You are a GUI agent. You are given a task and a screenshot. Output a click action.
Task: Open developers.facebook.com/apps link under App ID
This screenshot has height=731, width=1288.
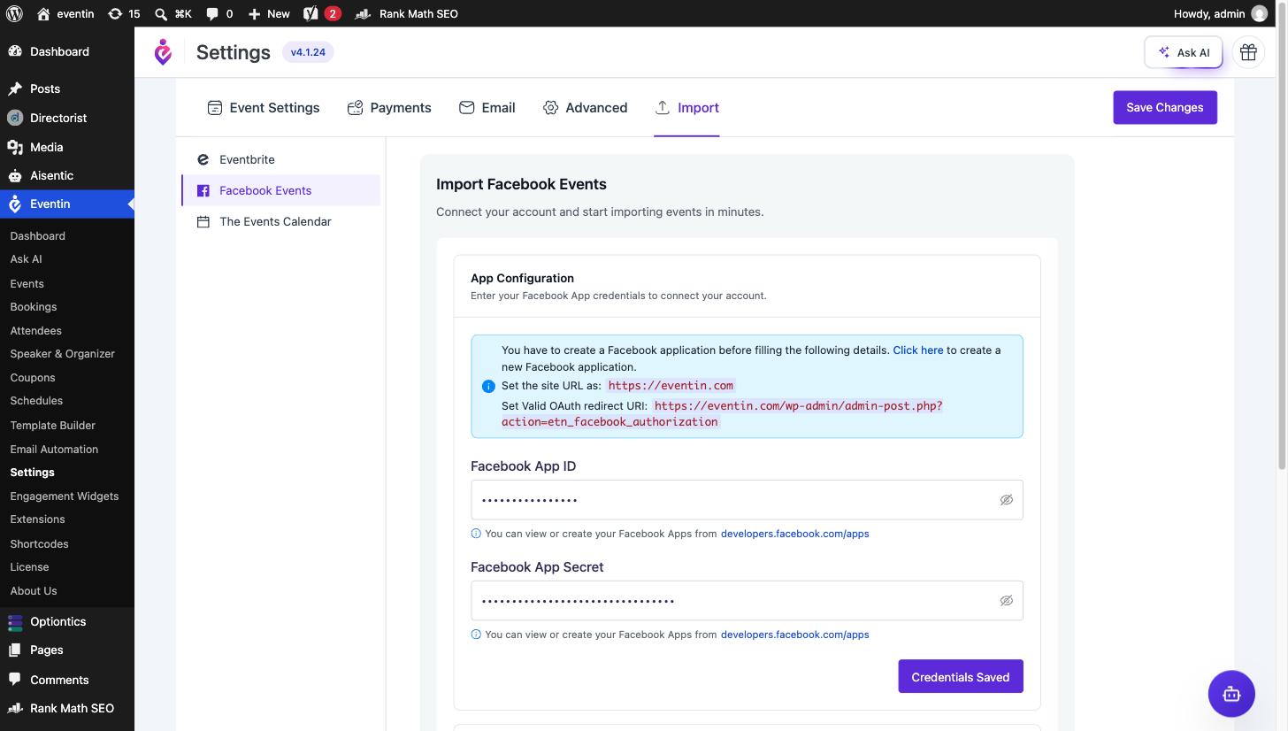(x=795, y=534)
